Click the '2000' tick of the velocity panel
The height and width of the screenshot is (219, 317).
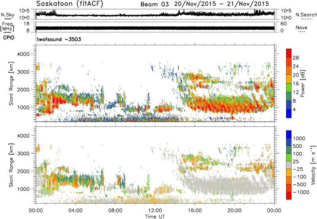tap(23, 171)
